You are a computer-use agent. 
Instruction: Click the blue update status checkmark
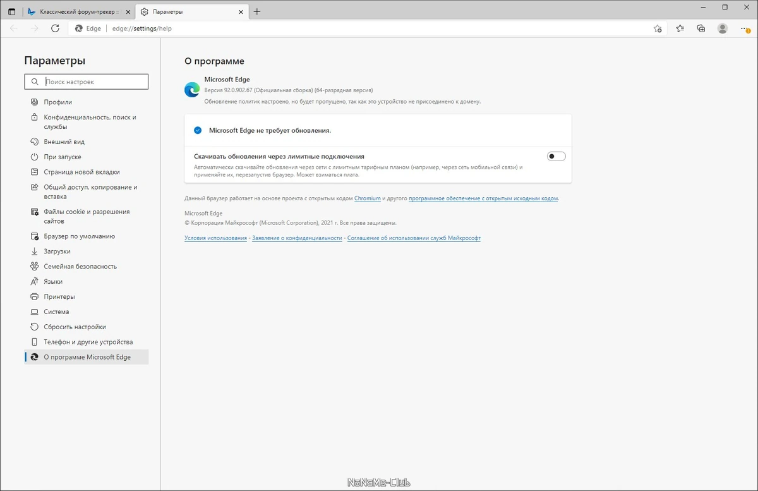198,130
